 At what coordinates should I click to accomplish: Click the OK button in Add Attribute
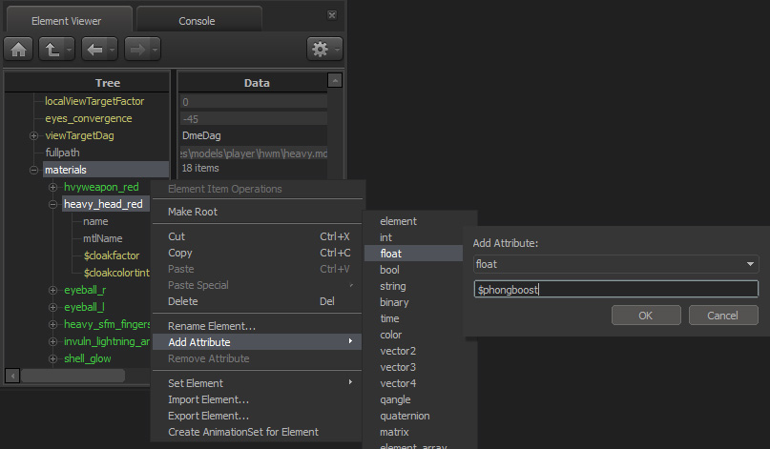coord(646,316)
